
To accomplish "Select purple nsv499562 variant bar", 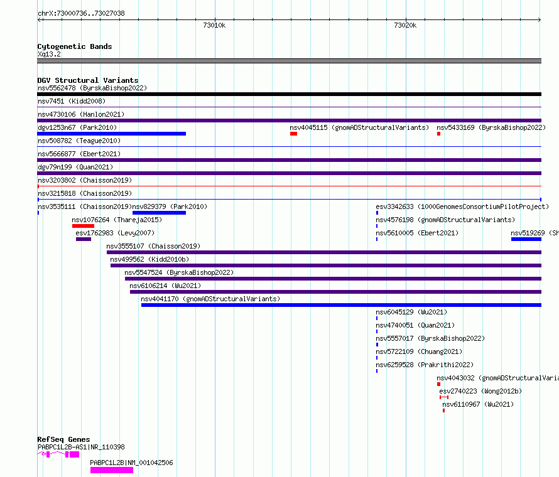I will click(326, 265).
